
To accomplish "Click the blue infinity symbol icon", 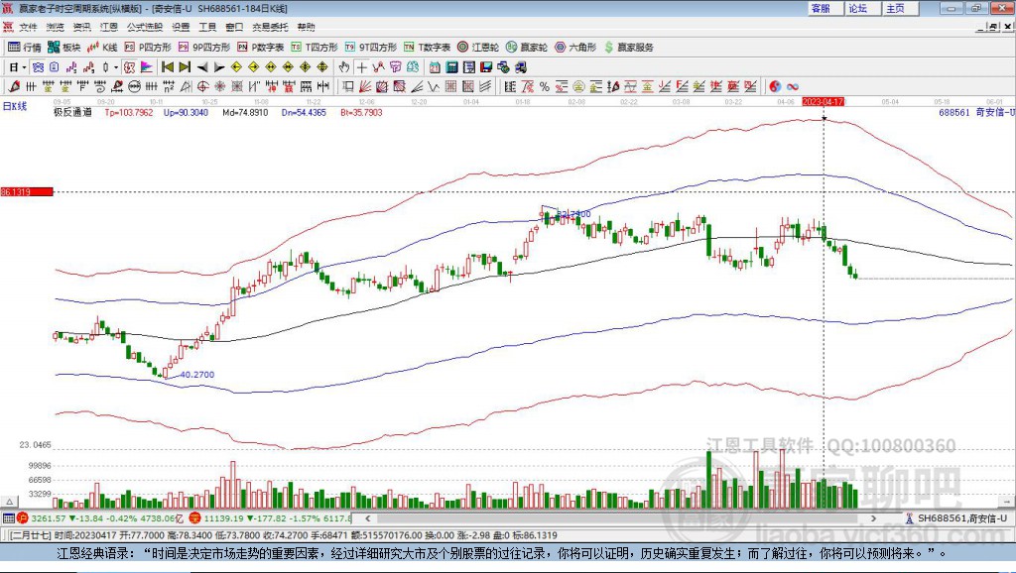I will (x=793, y=86).
